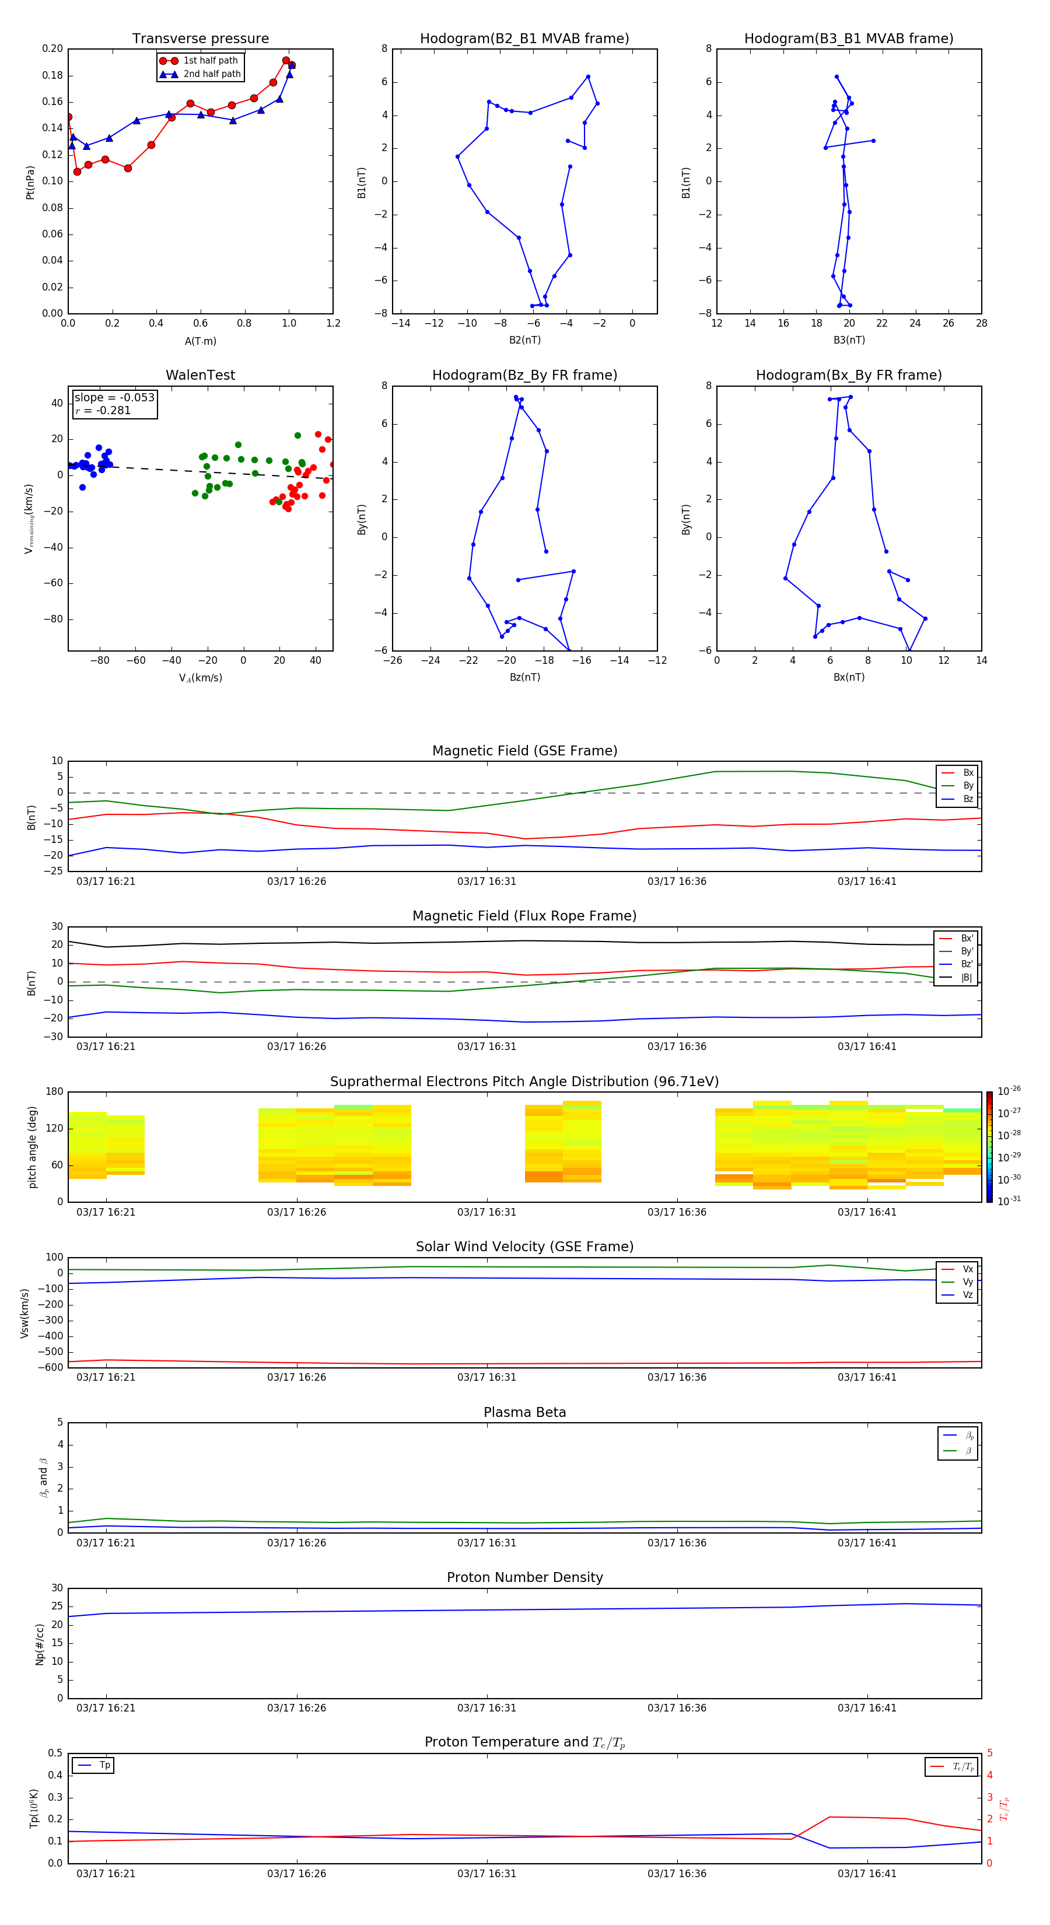Viewport: 1050px width, 1925px height.
Task: Click the '|B|' legend entry in Flux Rope plot
Action: coord(957,978)
